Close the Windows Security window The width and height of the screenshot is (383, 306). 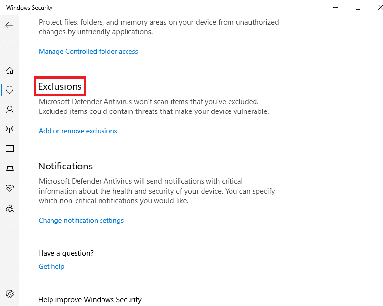point(380,7)
